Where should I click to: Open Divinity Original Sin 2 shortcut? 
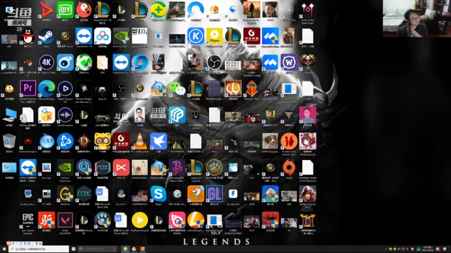tap(307, 193)
